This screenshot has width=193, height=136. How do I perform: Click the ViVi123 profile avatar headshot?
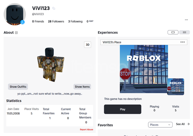tap(15, 14)
